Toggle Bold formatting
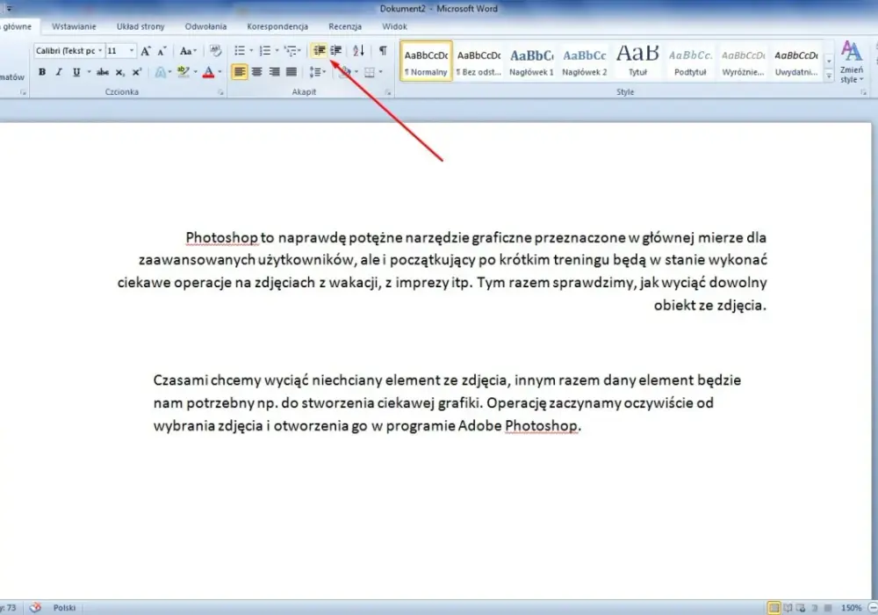This screenshot has width=878, height=615. point(42,72)
